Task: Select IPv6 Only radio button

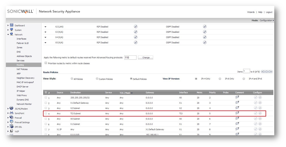Action: (x=220, y=79)
